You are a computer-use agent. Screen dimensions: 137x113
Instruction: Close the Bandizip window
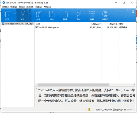click(x=132, y=3)
